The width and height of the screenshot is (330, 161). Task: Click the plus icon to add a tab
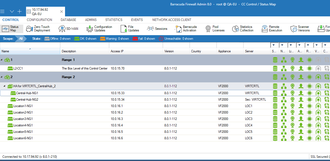19,12
